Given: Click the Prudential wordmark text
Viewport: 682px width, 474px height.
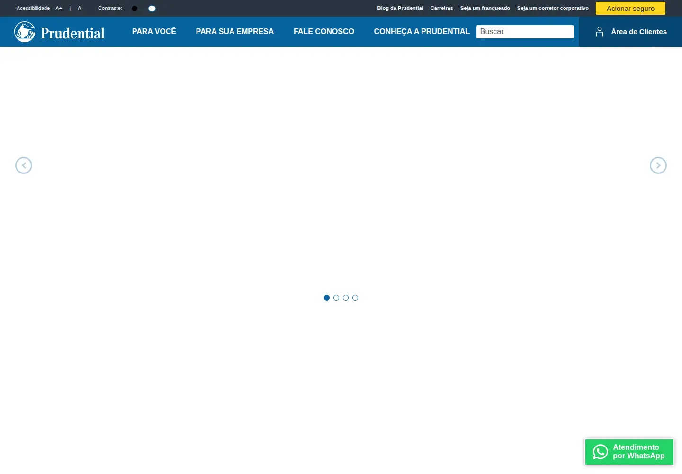Looking at the screenshot, I should click(72, 33).
